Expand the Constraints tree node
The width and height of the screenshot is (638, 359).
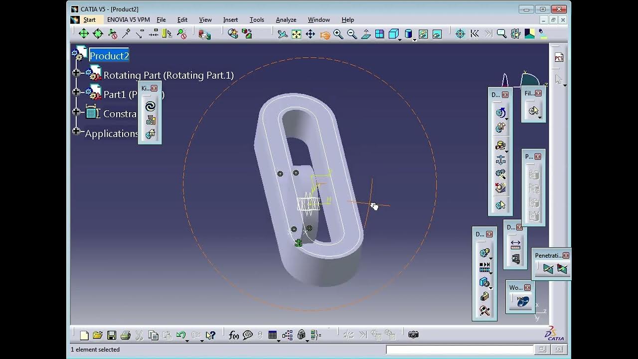tap(76, 111)
